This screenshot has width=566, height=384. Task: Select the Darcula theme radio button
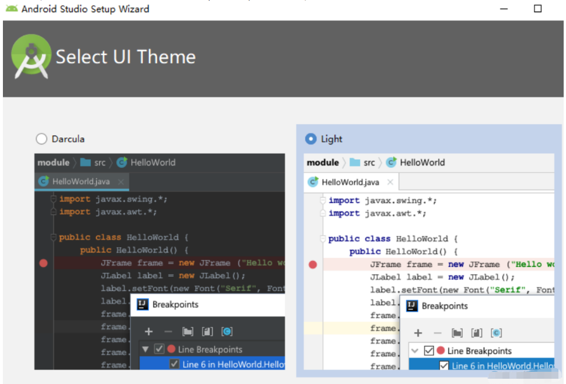41,139
